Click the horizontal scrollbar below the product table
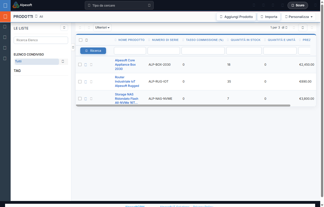The width and height of the screenshot is (324, 207). pos(183,106)
